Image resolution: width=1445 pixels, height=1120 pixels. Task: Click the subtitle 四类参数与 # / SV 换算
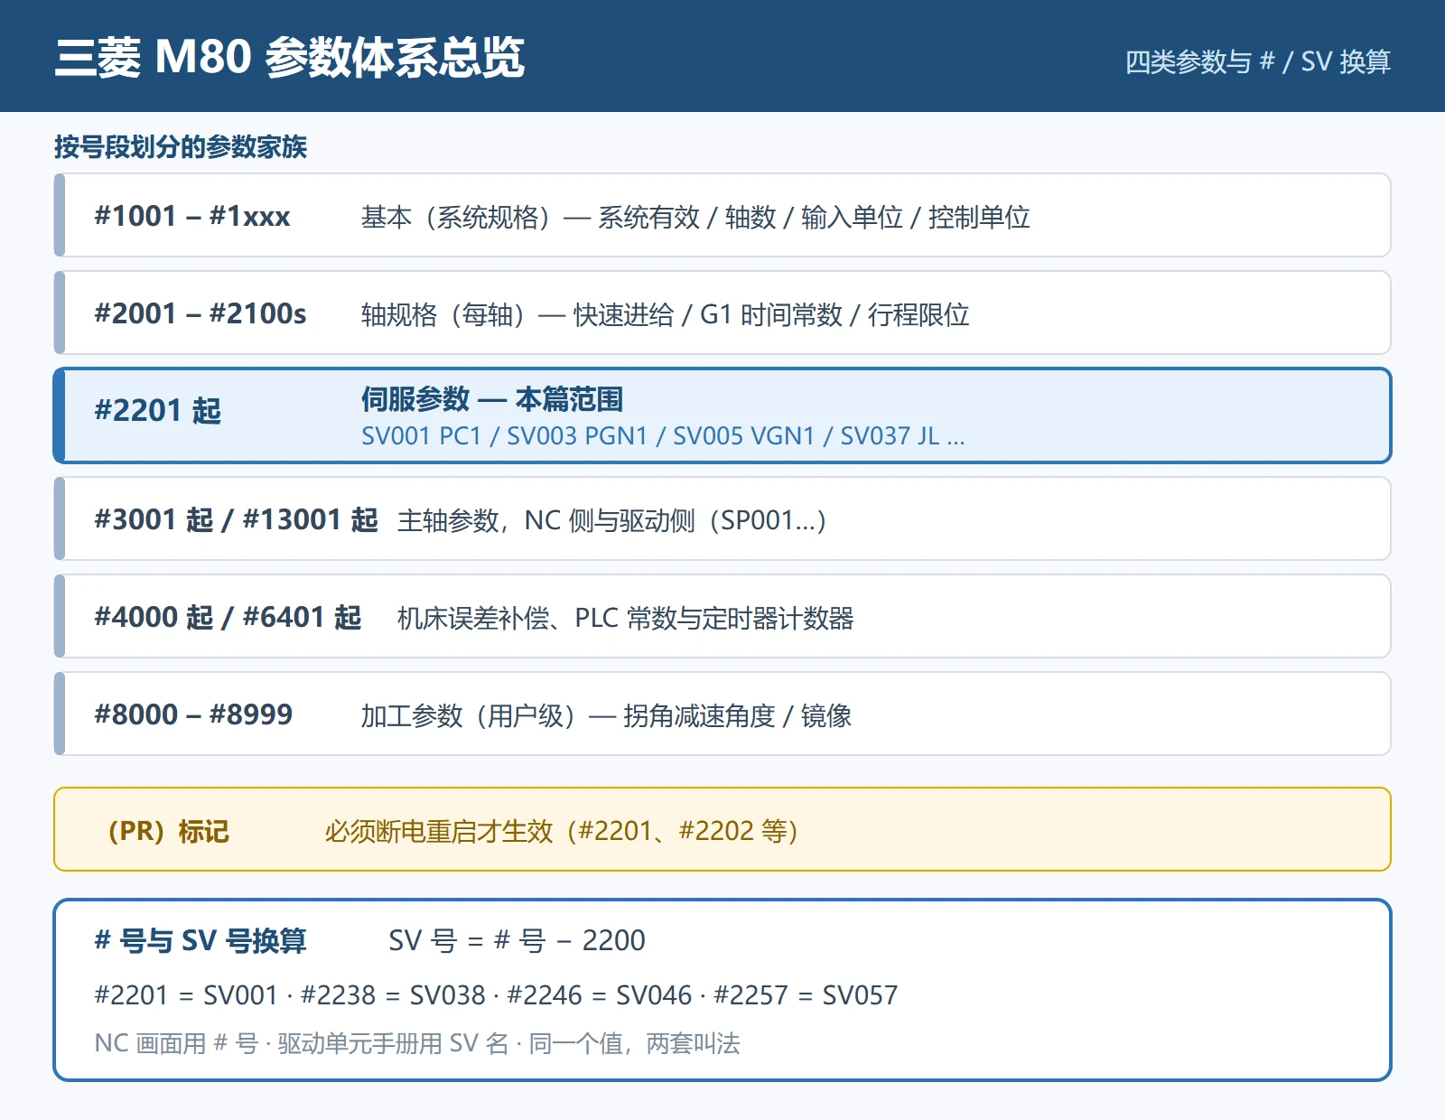[1257, 61]
